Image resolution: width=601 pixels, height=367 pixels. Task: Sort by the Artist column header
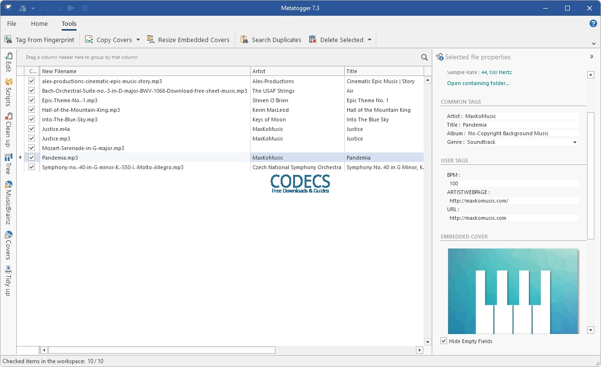(x=297, y=71)
